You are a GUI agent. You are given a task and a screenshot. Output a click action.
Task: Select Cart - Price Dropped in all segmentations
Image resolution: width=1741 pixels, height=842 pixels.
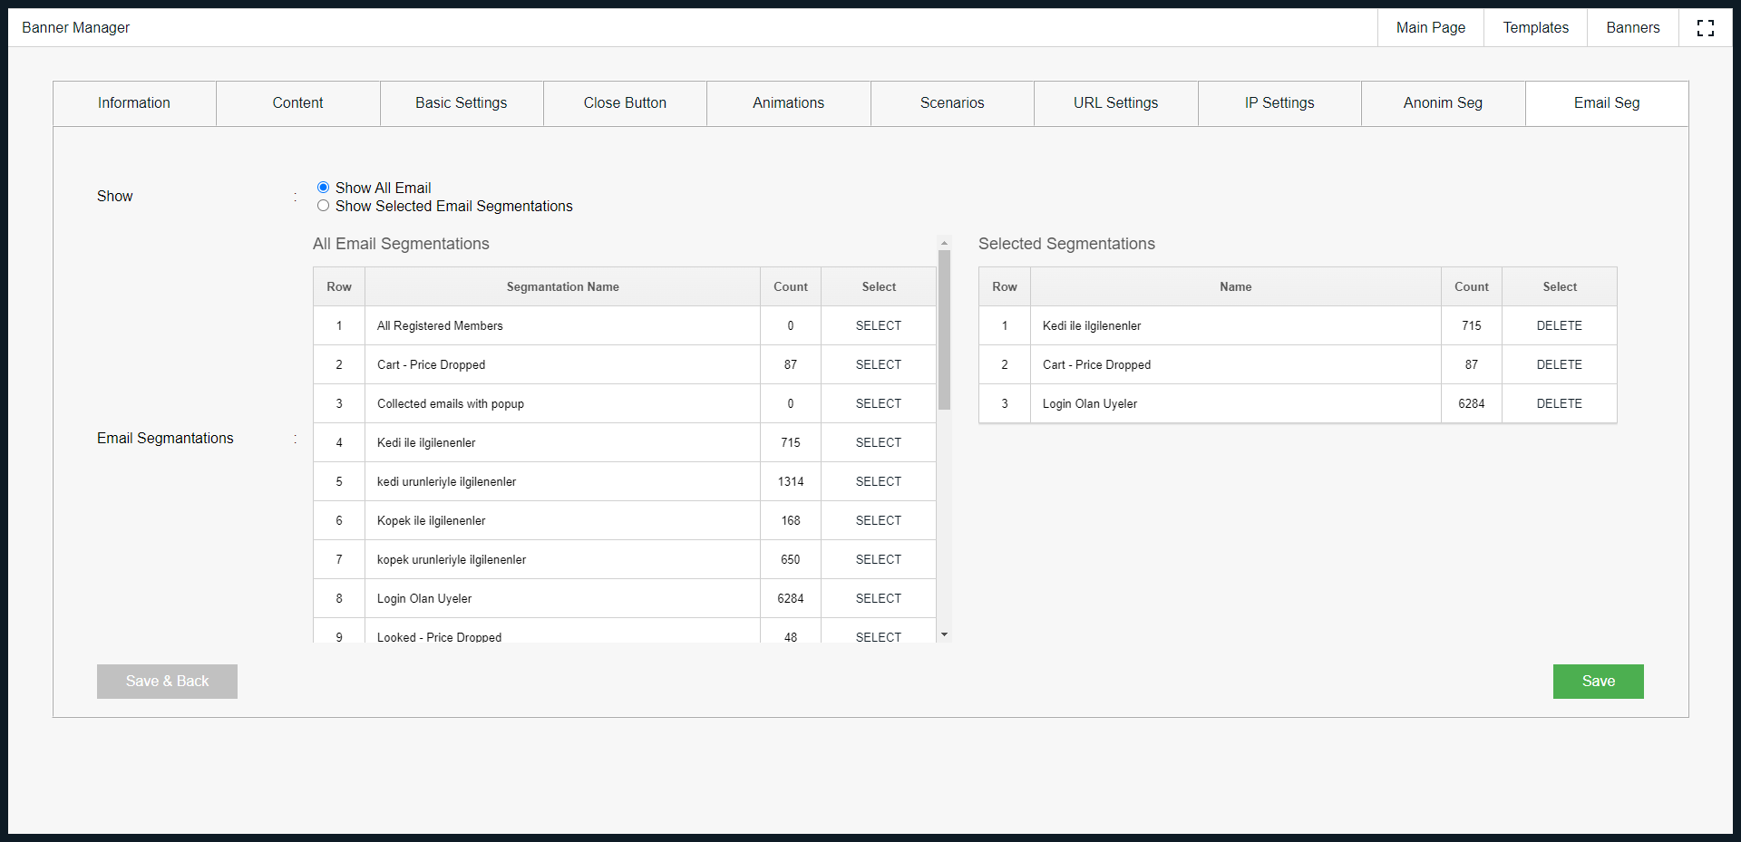879,365
